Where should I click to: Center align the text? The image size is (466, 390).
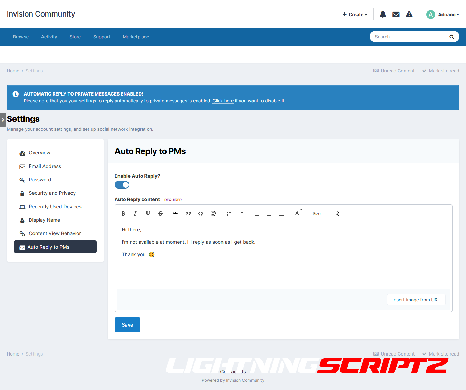coord(269,213)
